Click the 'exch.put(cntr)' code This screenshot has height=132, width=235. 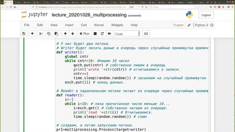click(x=88, y=65)
